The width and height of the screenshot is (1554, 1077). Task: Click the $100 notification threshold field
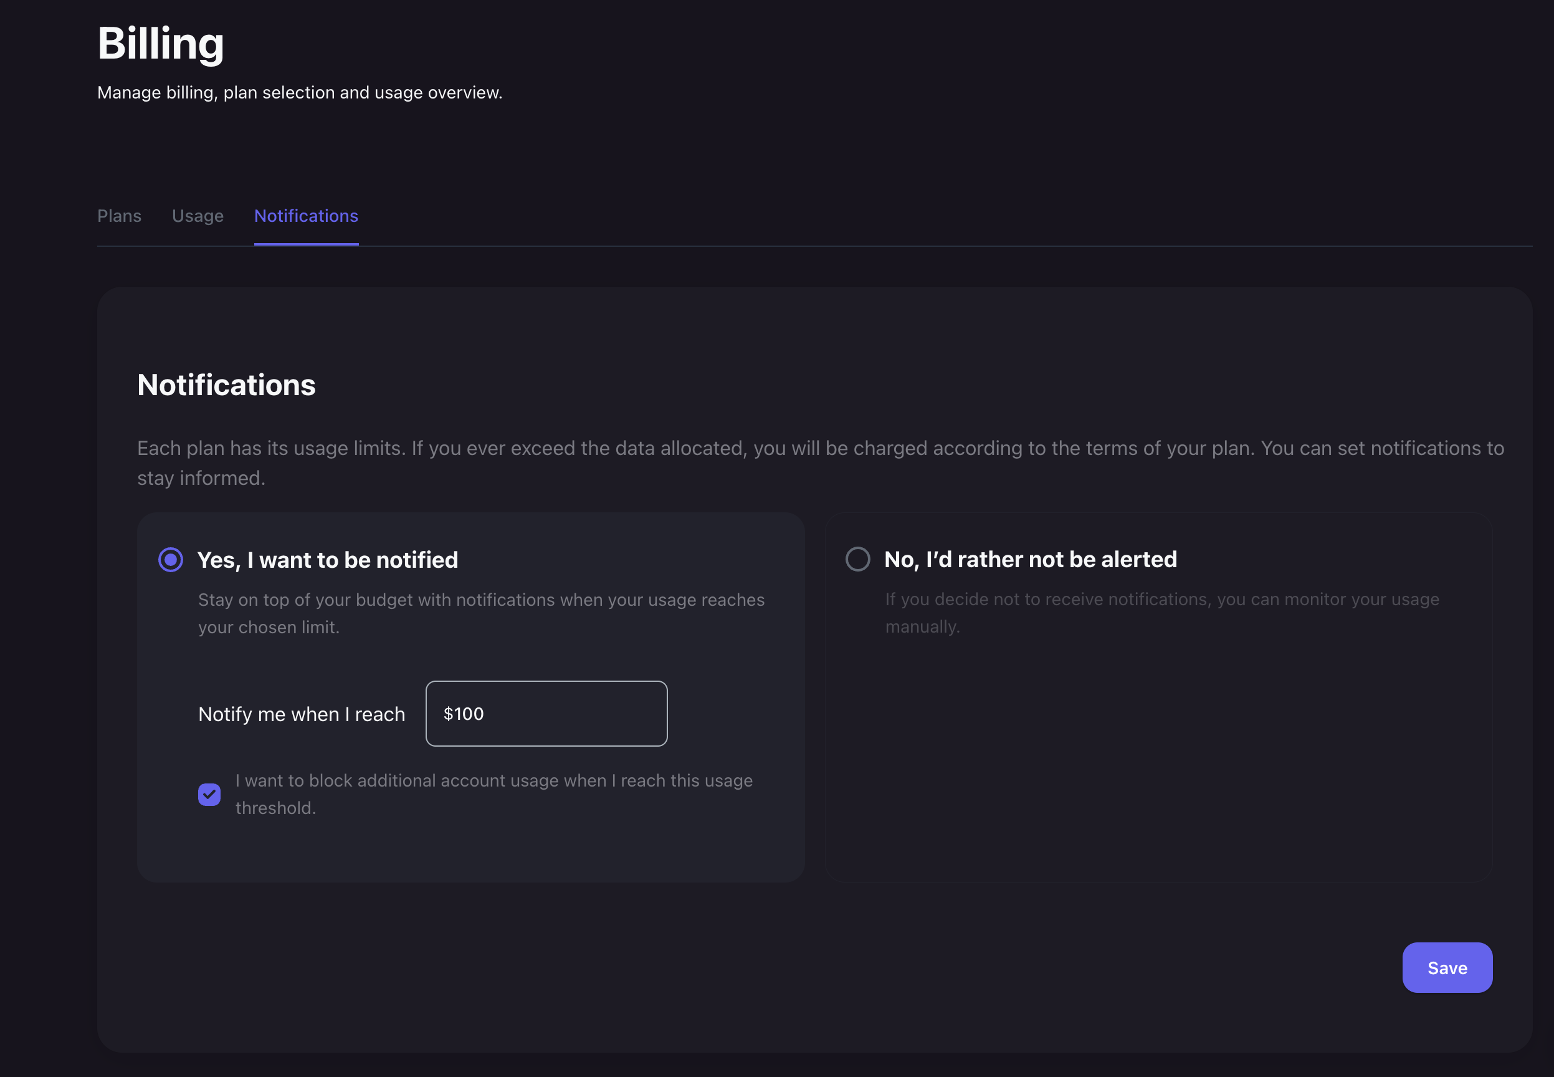(546, 713)
